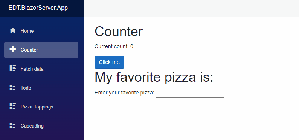Click the Home house icon
Viewport: 299px width, 140px height.
12,30
